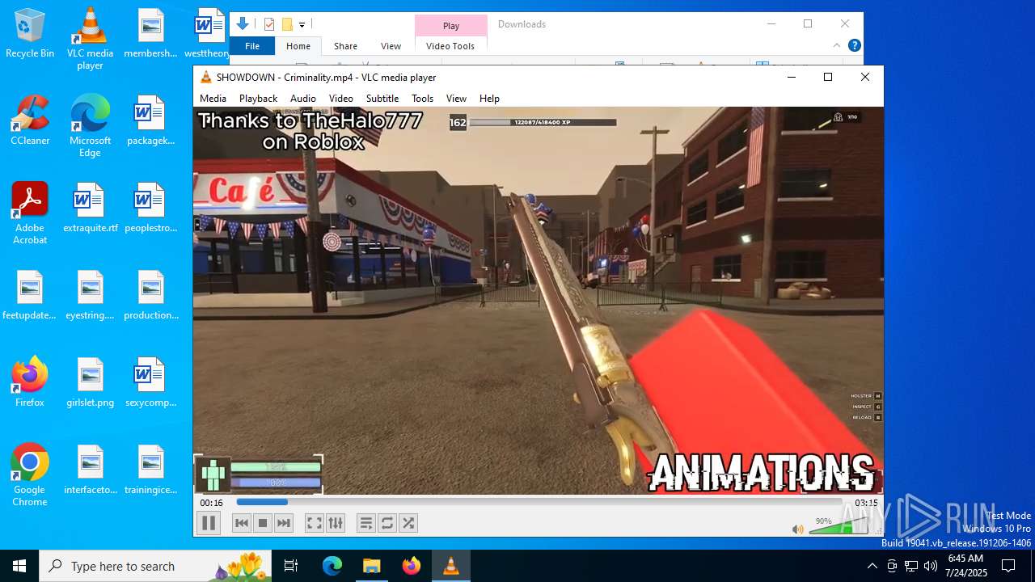Viewport: 1035px width, 582px height.
Task: Toggle elapsed time display 00:16
Action: pos(212,503)
